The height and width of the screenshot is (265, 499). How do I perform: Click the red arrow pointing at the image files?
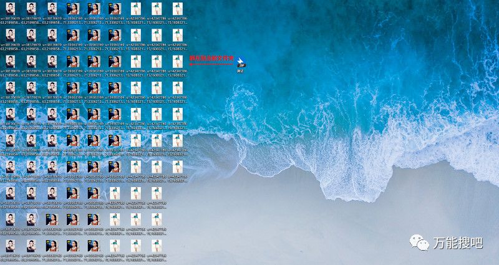click(x=209, y=63)
